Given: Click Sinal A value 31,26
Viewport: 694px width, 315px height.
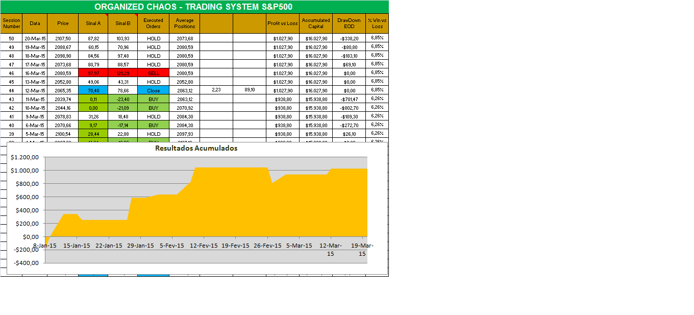Looking at the screenshot, I should pyautogui.click(x=93, y=116).
